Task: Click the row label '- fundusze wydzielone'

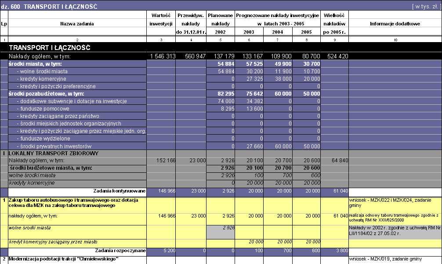Action: click(x=43, y=139)
